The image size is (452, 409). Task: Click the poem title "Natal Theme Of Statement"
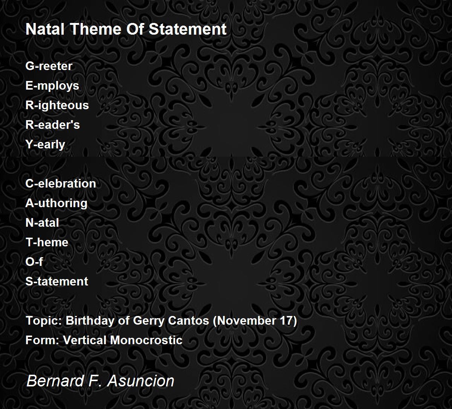tap(126, 29)
